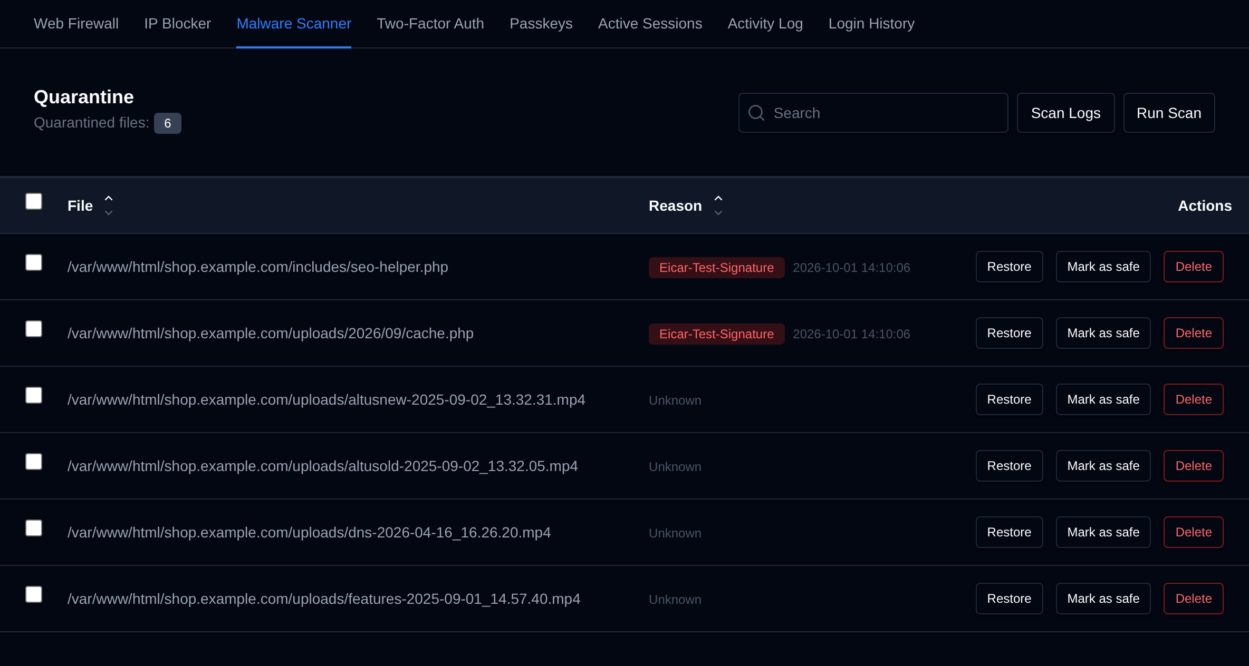Open Scan Logs

(x=1065, y=113)
